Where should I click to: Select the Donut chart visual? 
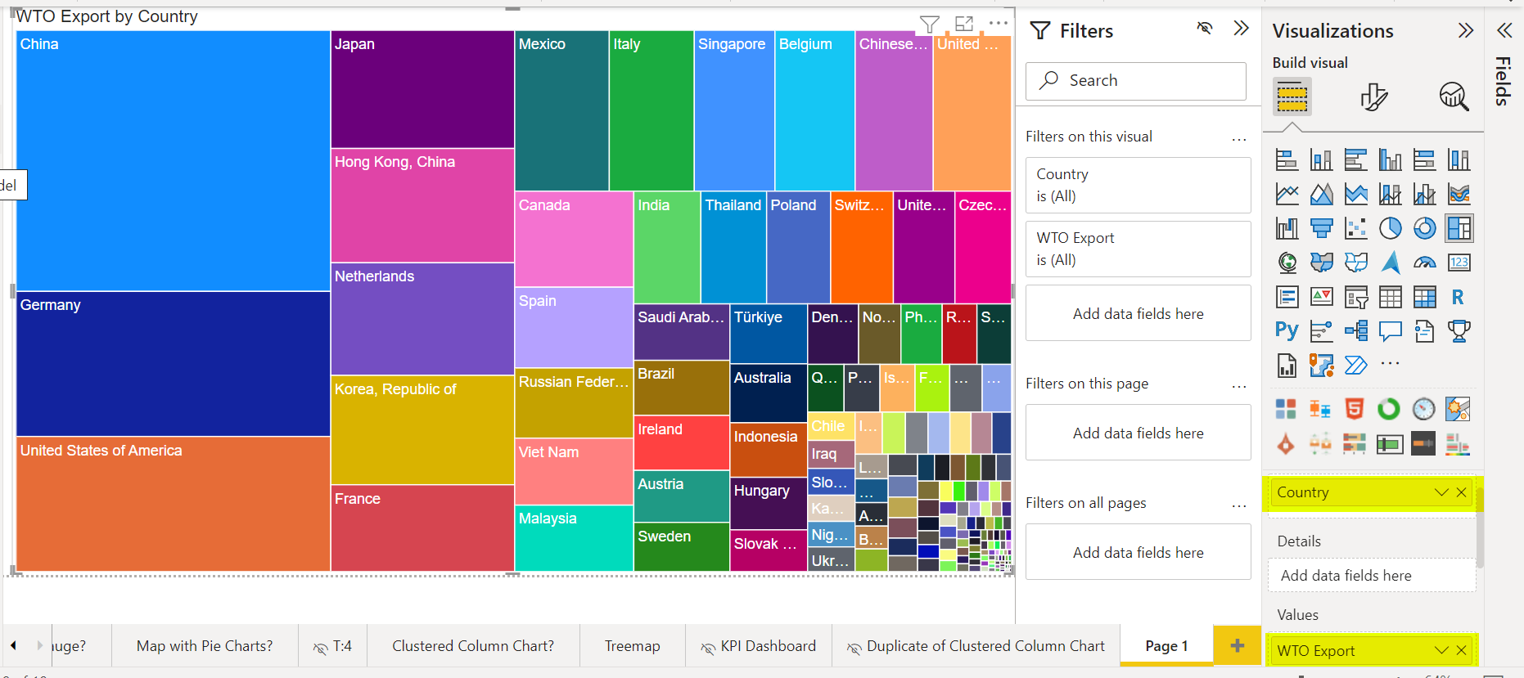(x=1424, y=228)
